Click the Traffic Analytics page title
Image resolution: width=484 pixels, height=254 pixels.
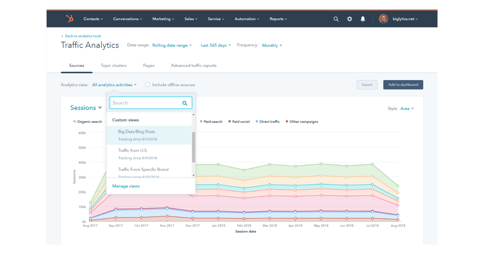click(x=90, y=45)
